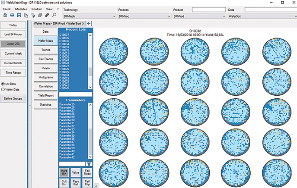Viewport: 297px width, 188px height.
Task: Select the Lot Data radio button
Action: 3,84
